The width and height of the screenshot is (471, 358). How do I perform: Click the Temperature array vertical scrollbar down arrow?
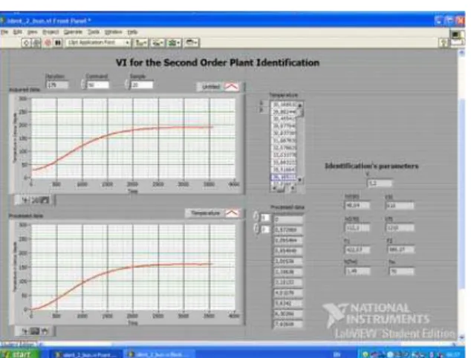[x=299, y=180]
